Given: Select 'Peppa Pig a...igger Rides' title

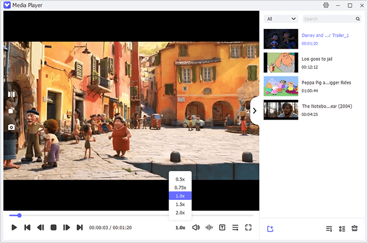Looking at the screenshot, I should pyautogui.click(x=326, y=83).
